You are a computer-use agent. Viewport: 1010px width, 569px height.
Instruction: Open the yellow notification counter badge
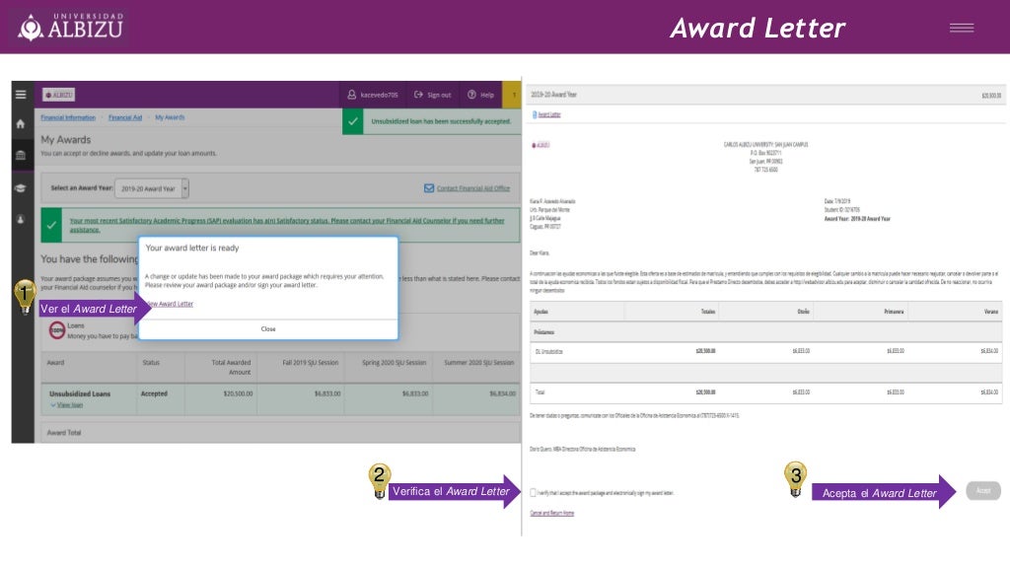(x=513, y=95)
